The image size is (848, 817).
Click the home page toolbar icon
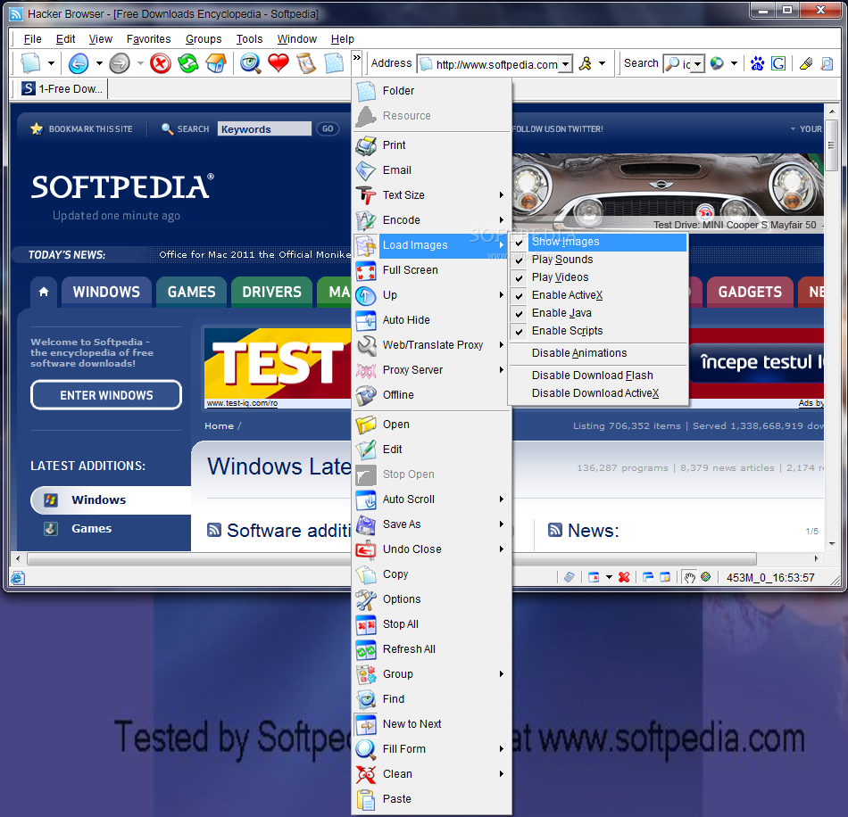[x=216, y=63]
